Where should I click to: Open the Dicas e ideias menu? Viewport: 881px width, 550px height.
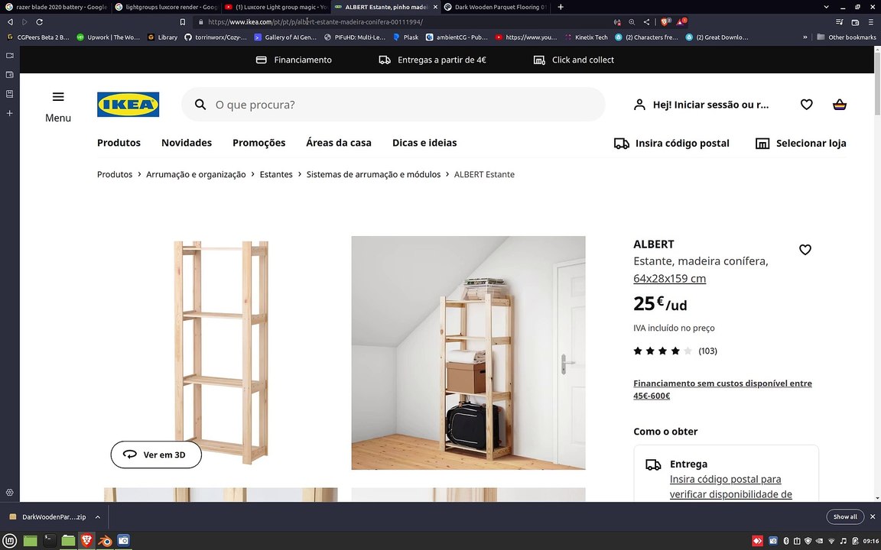(424, 143)
